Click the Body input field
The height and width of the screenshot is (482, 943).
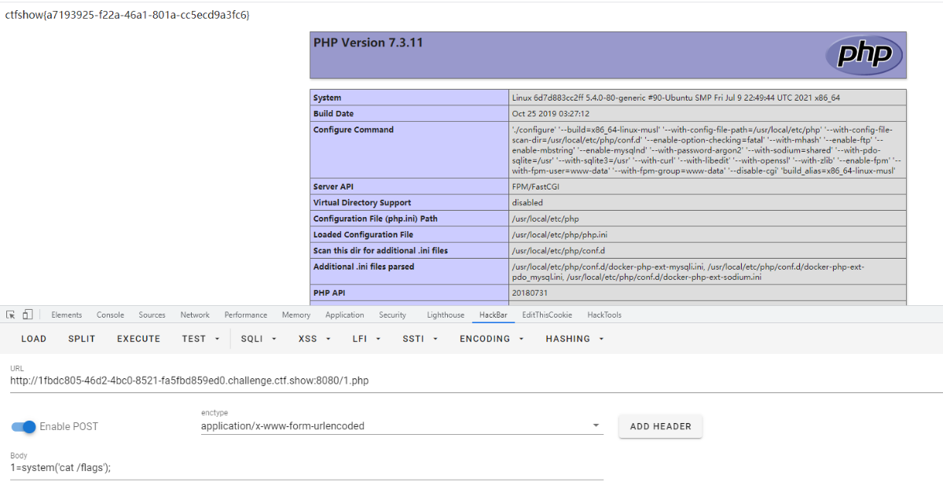pos(306,467)
